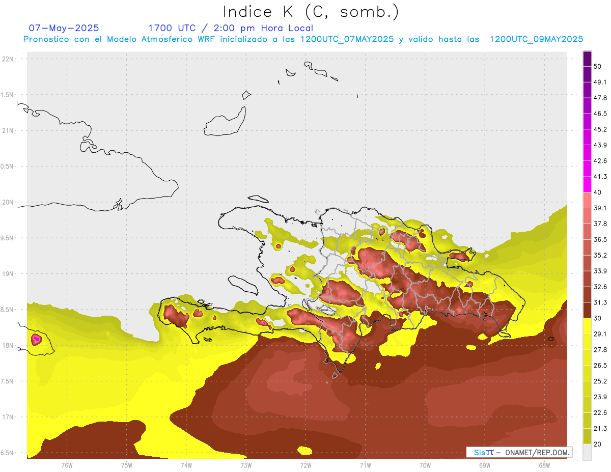Click the '32.6' colorbar value
611x472 pixels.
tap(600, 287)
